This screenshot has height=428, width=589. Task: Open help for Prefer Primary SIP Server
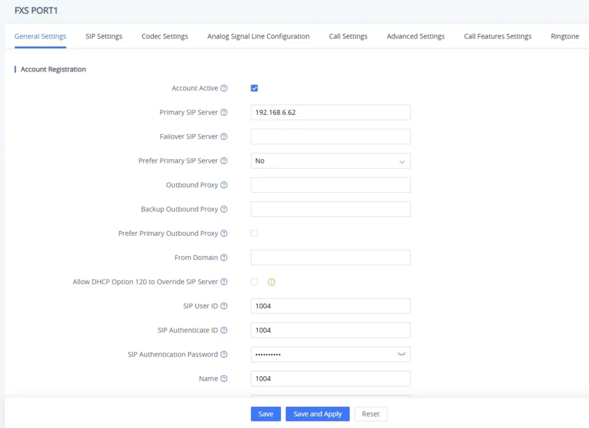coord(224,161)
